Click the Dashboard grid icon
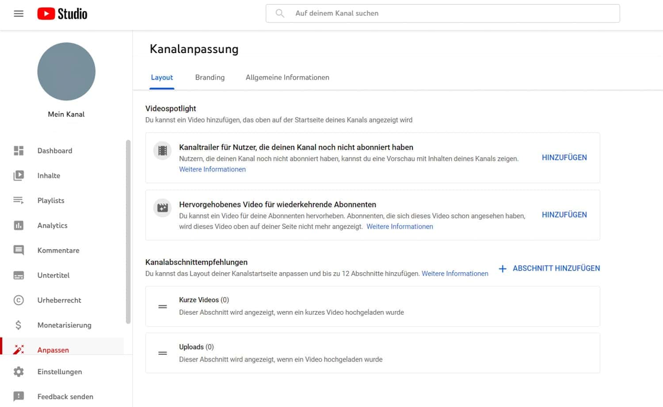This screenshot has height=407, width=663. coord(19,151)
